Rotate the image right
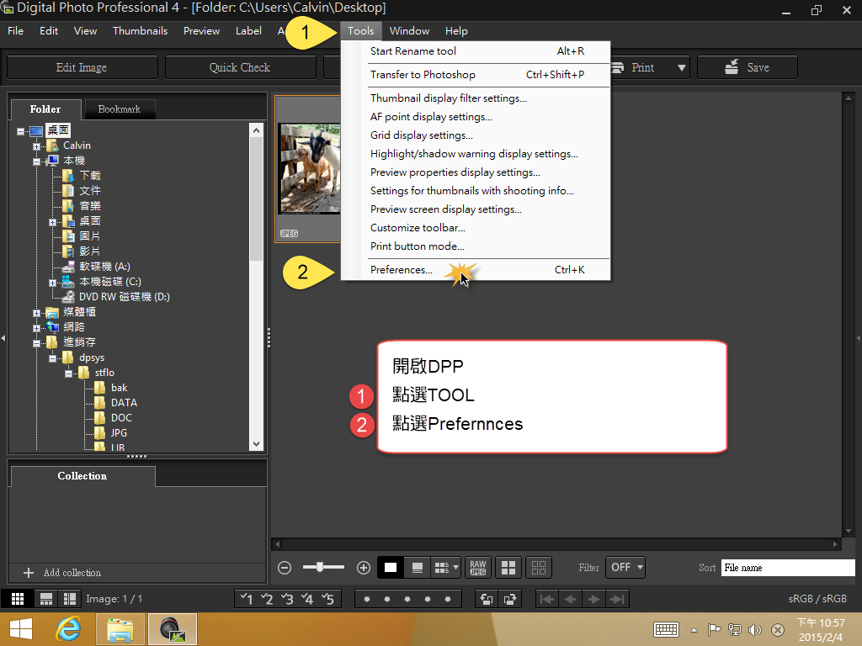862x646 pixels. pyautogui.click(x=509, y=599)
